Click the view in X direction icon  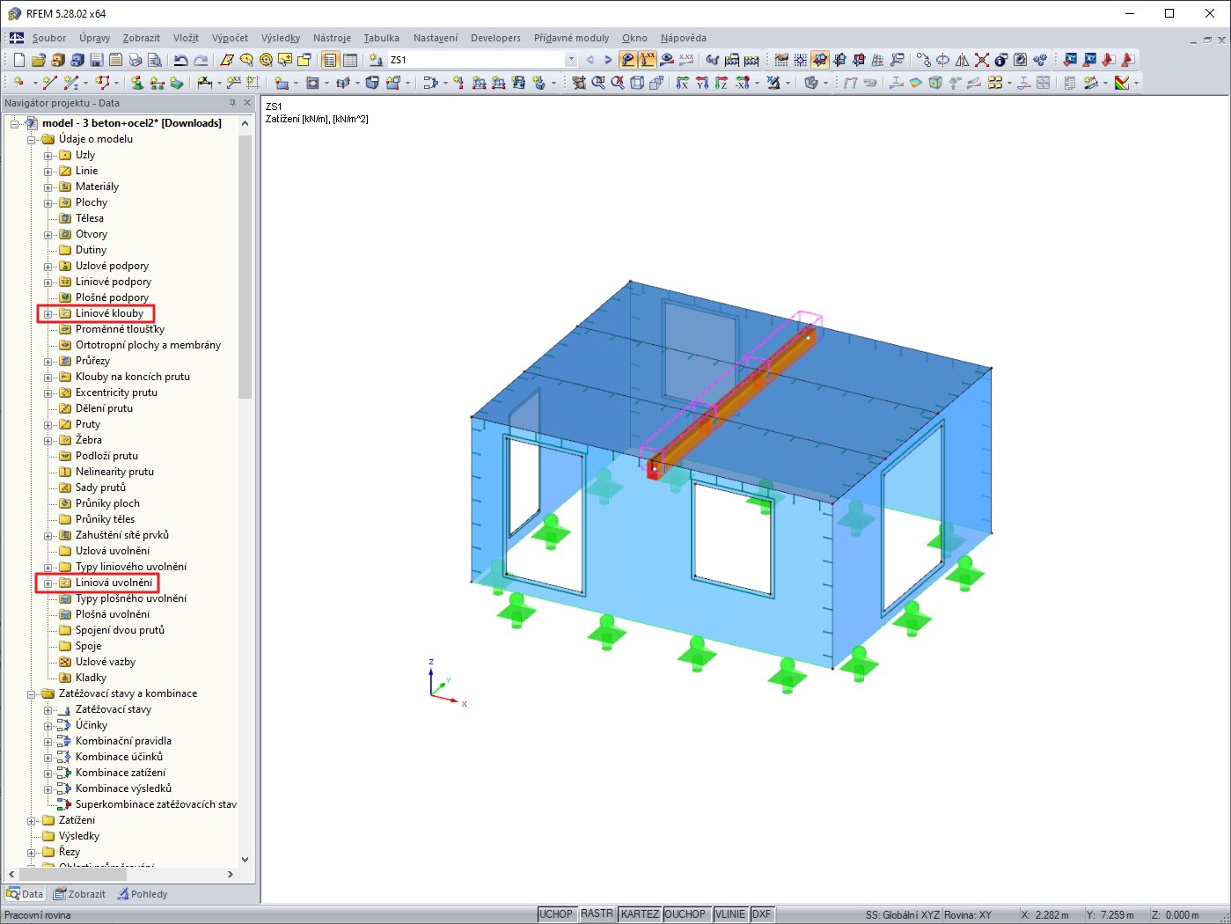click(683, 83)
